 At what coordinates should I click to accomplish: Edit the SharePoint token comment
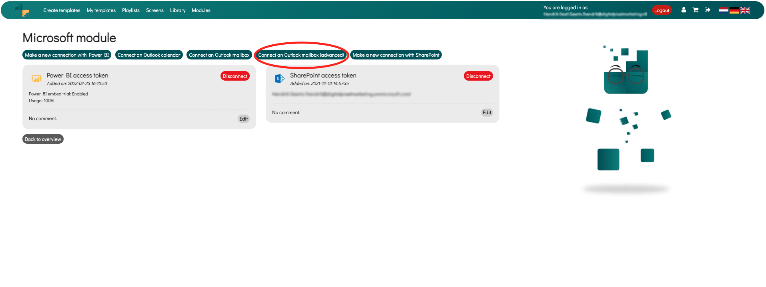tap(487, 113)
